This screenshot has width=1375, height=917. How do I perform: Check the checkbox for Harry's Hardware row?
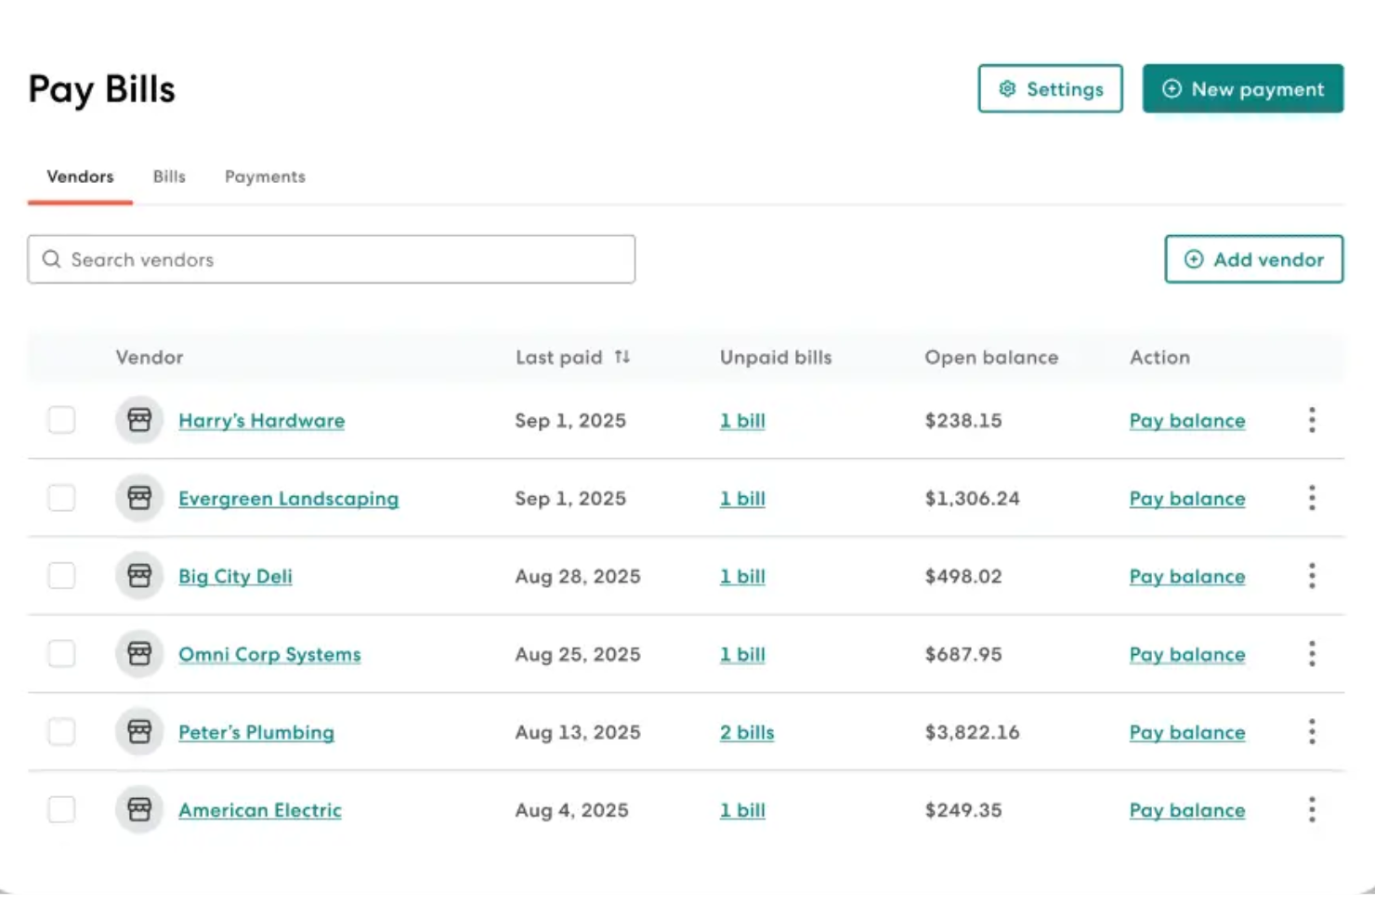pos(61,420)
